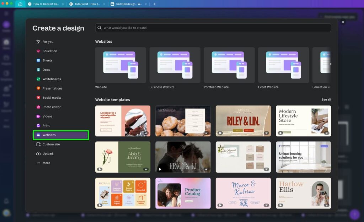Click the search field to start typing
Image resolution: width=364 pixels, height=222 pixels.
tap(213, 27)
